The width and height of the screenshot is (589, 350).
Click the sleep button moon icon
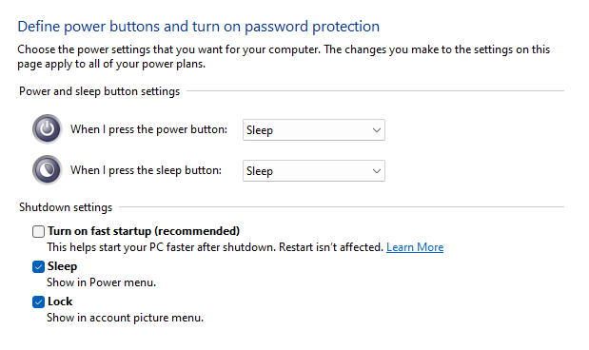coord(47,170)
